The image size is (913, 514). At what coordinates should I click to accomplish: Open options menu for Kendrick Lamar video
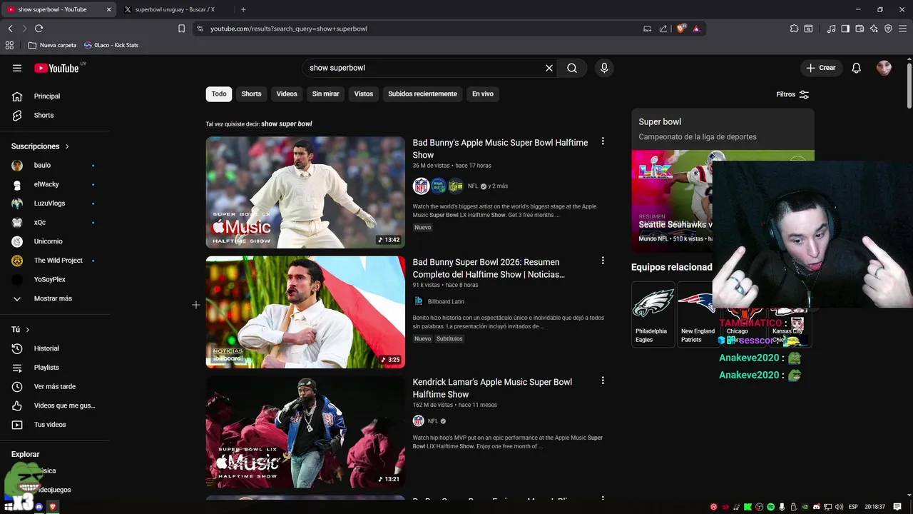(603, 381)
